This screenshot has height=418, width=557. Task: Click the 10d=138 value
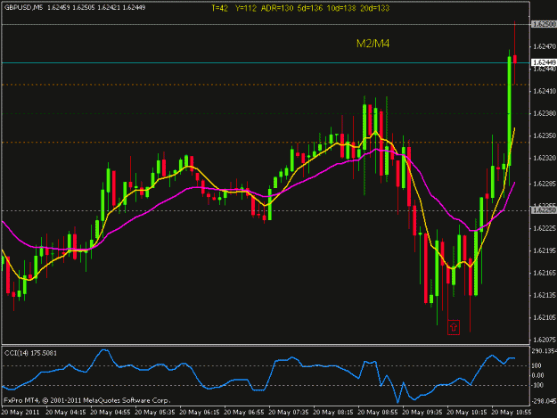point(341,8)
